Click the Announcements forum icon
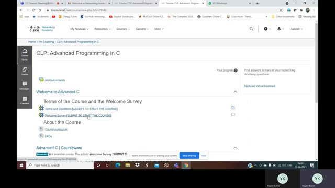 click(41, 80)
